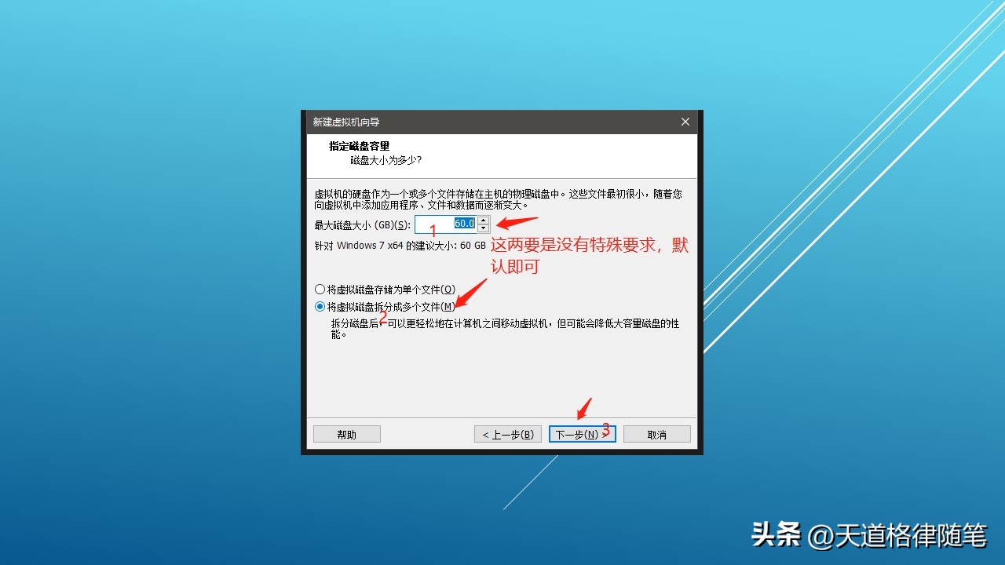Proceed to the next wizard step

(581, 433)
